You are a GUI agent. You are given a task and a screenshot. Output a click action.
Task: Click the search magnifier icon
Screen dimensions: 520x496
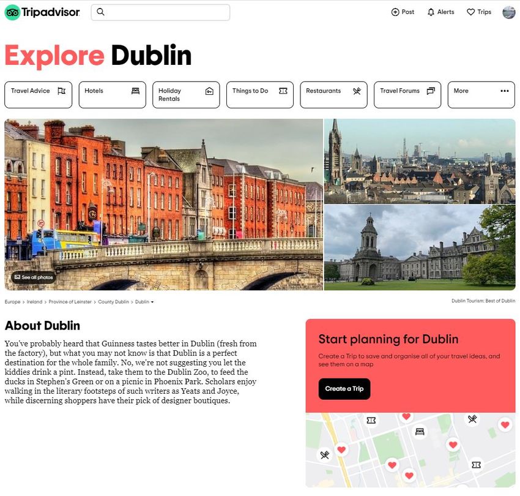pos(100,12)
